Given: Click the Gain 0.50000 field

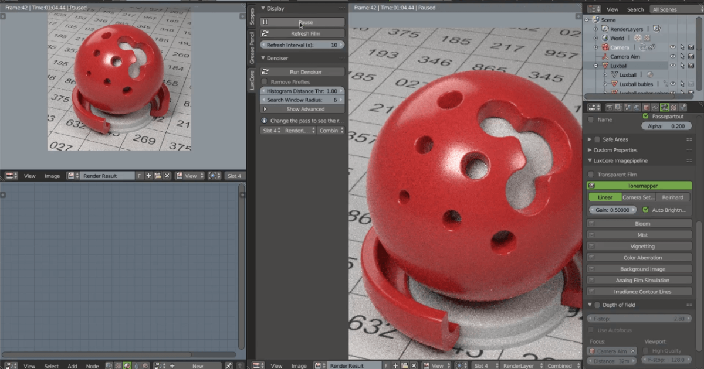Looking at the screenshot, I should (613, 210).
